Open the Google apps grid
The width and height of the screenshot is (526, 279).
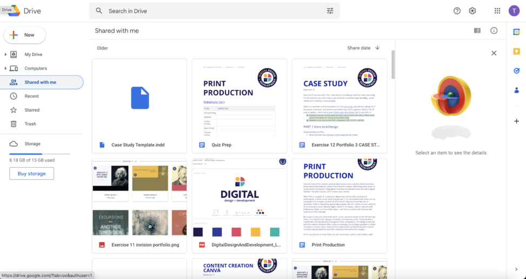[497, 11]
